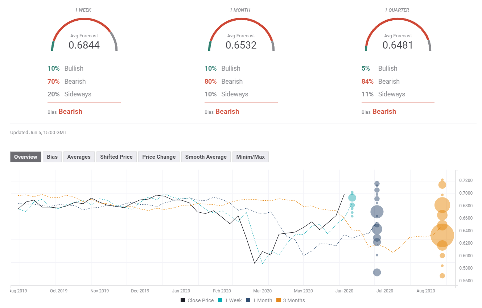Select the largest dark blue forecast bubble
This screenshot has width=482, height=308.
[x=377, y=212]
